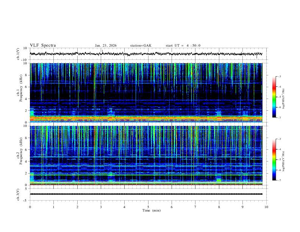Viewport: 300px width, 232px height.
Task: Click the "-5" label on ch.2 colorbar
Action: click(x=279, y=160)
